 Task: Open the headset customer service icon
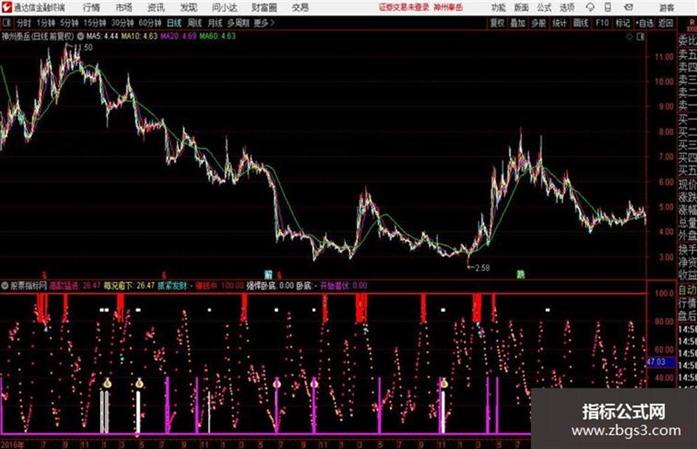(590, 7)
